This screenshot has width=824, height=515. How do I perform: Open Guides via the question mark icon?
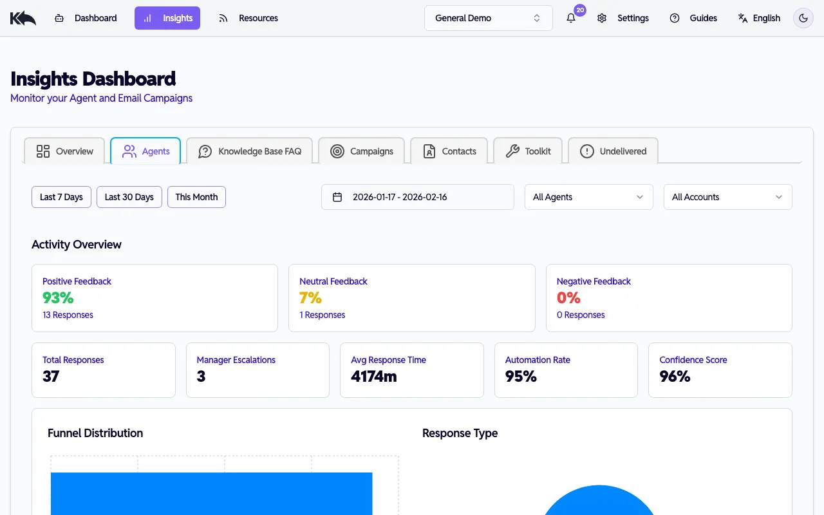(674, 18)
